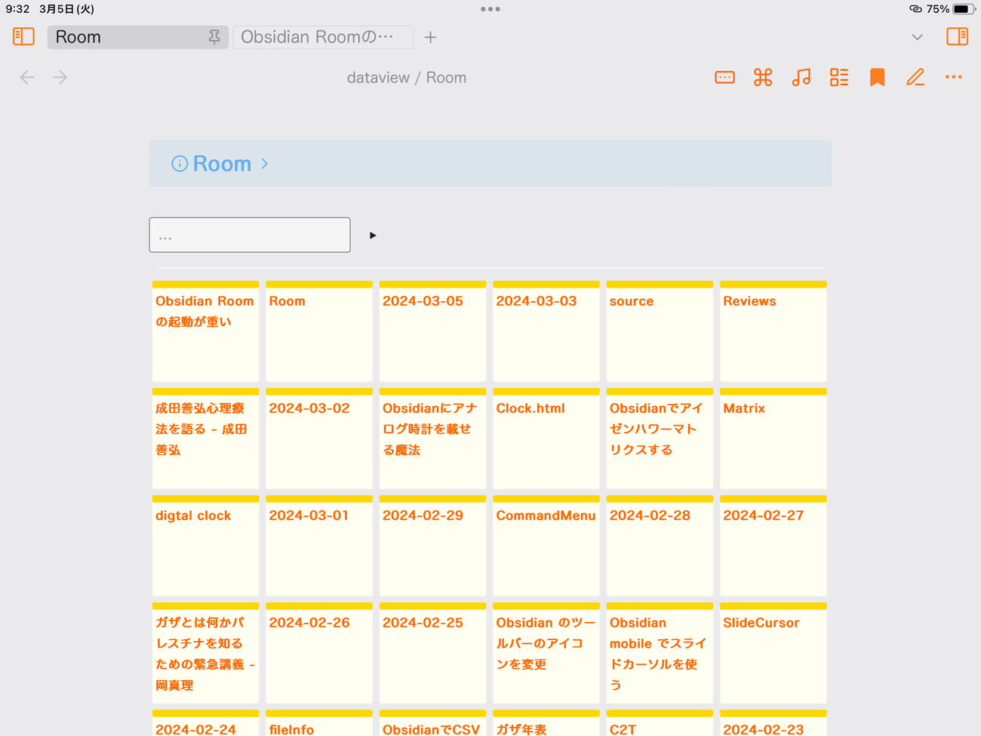
Task: Switch to the Obsidian Roomの… tab
Action: pos(323,37)
